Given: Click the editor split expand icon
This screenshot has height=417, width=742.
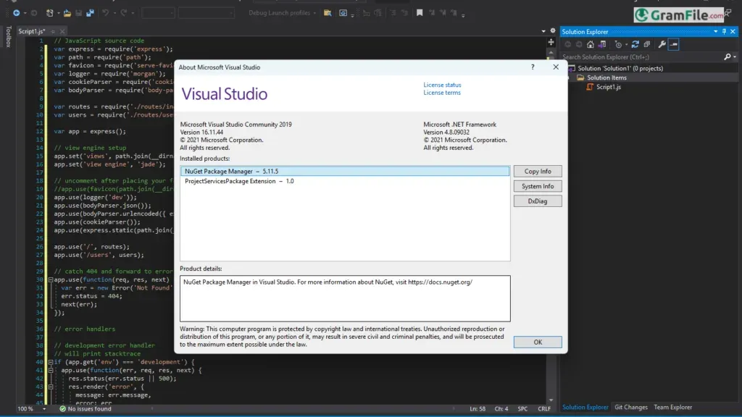Looking at the screenshot, I should point(551,42).
